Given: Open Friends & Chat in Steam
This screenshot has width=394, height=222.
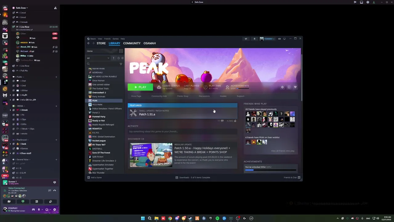Looking at the screenshot, I should 292,178.
